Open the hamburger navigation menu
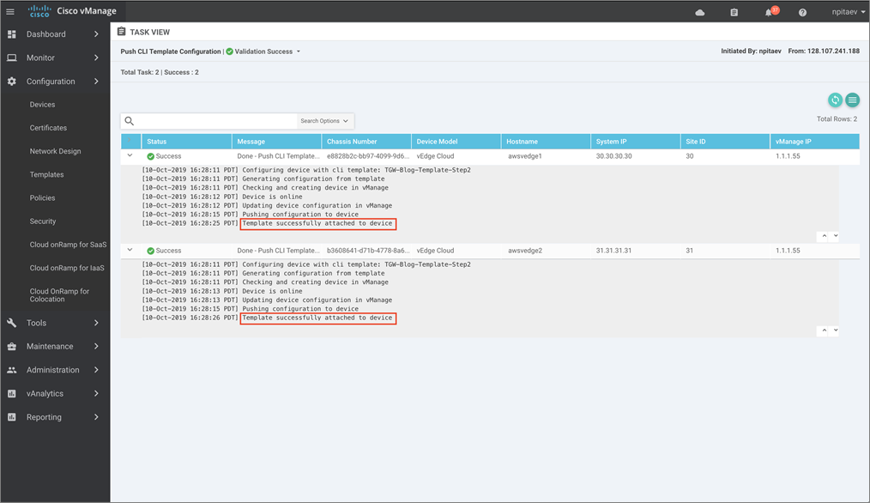870x503 pixels. (10, 12)
